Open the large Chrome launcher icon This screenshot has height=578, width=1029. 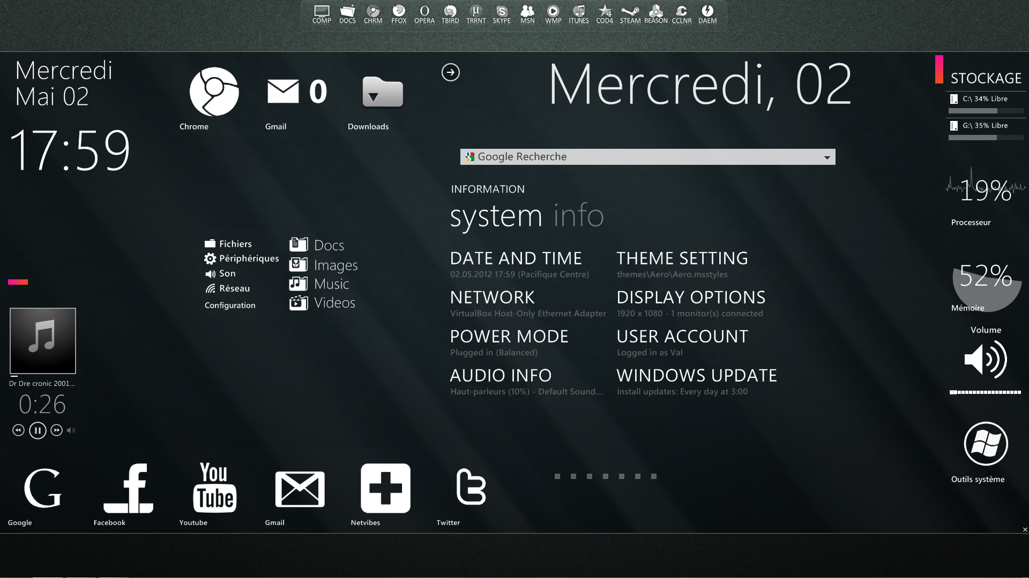[x=214, y=92]
